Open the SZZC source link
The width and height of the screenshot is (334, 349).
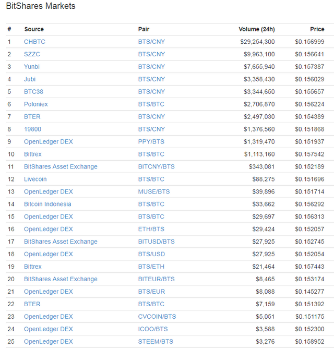[x=32, y=54]
